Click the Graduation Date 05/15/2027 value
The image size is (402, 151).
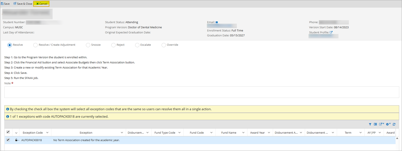(237, 35)
